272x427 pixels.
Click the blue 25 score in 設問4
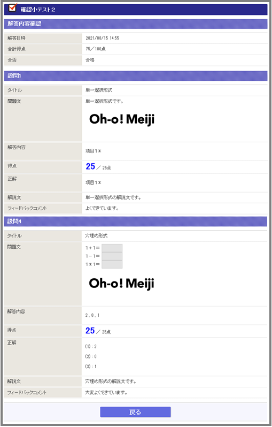pos(90,331)
